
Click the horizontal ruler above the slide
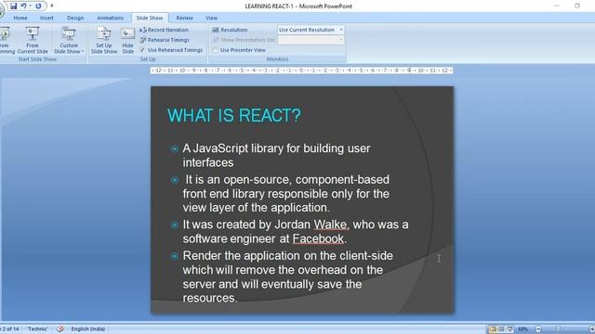click(x=301, y=71)
